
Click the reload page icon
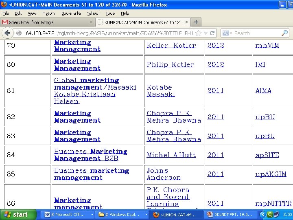coord(212,33)
